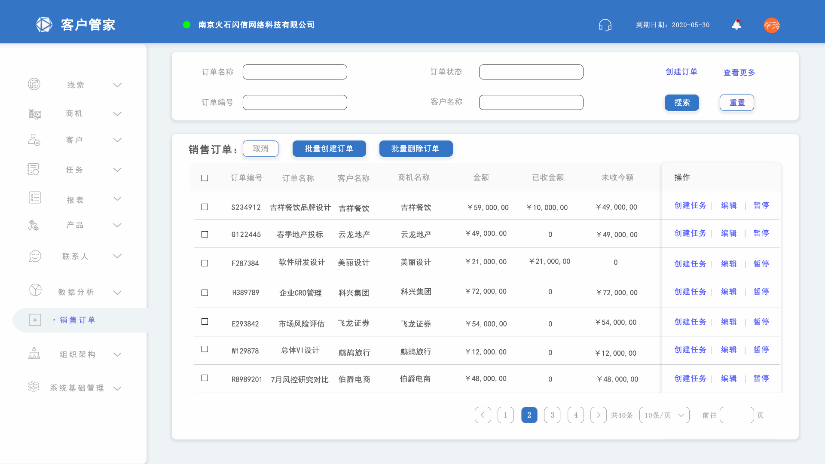Go to page 1
The height and width of the screenshot is (464, 825).
506,415
